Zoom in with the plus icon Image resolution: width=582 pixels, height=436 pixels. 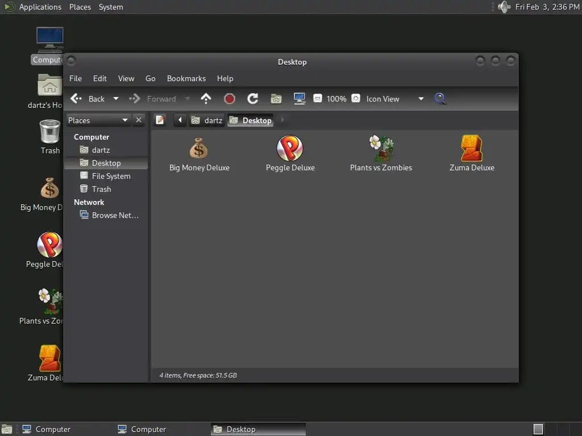pyautogui.click(x=356, y=99)
